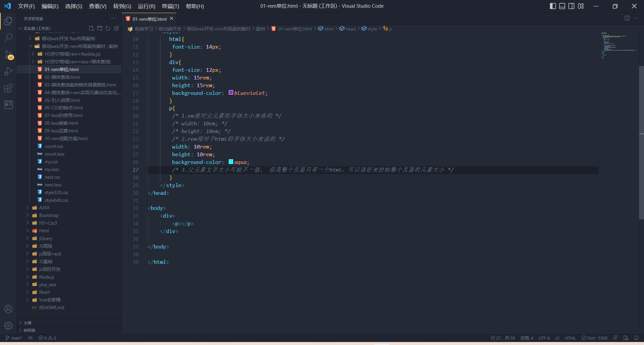Expand the AJAX folder
The height and width of the screenshot is (345, 644).
click(x=28, y=208)
